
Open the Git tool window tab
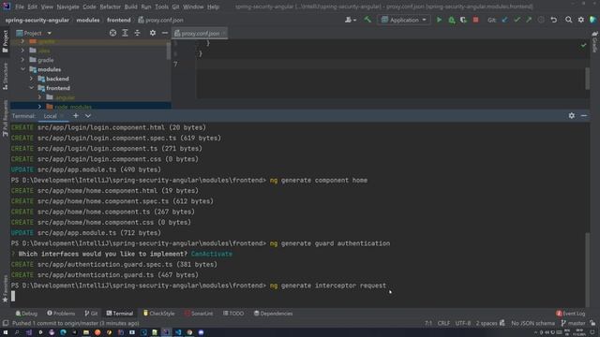coord(91,314)
